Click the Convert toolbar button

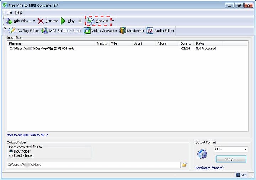pyautogui.click(x=98, y=21)
